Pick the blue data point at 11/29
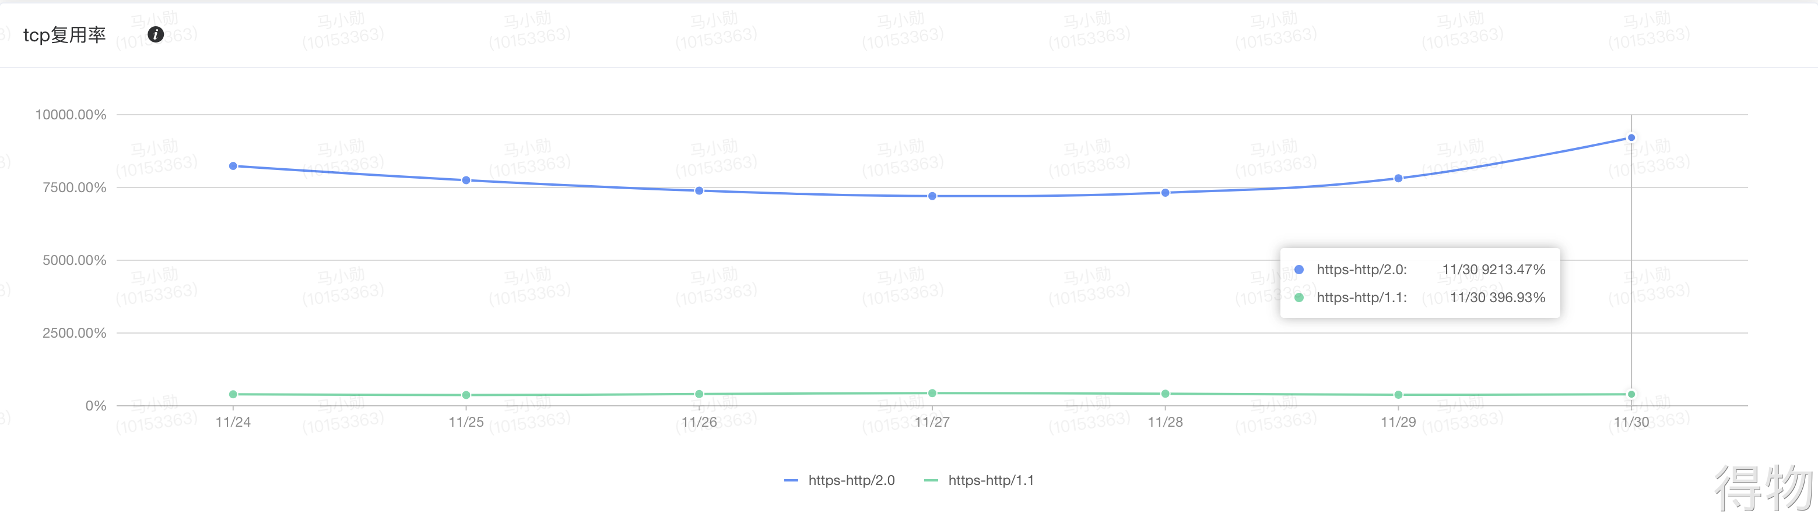Screen dimensions: 1818x517 tap(1398, 179)
